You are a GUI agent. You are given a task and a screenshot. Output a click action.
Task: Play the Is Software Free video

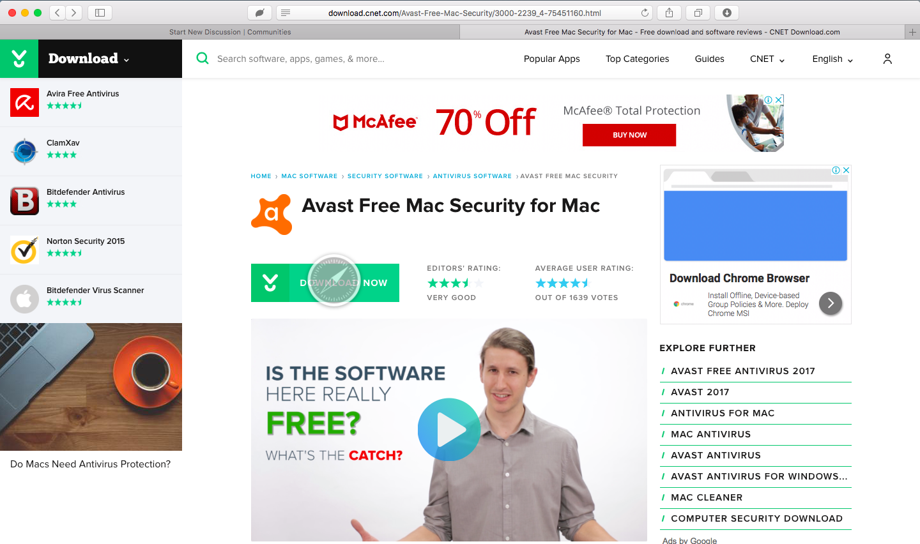(449, 430)
